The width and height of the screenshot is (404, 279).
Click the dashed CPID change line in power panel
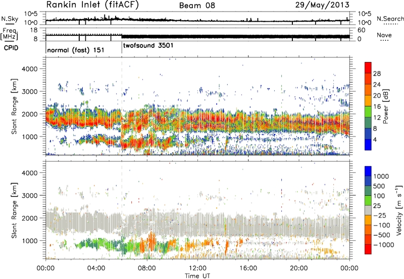pyautogui.click(x=122, y=106)
